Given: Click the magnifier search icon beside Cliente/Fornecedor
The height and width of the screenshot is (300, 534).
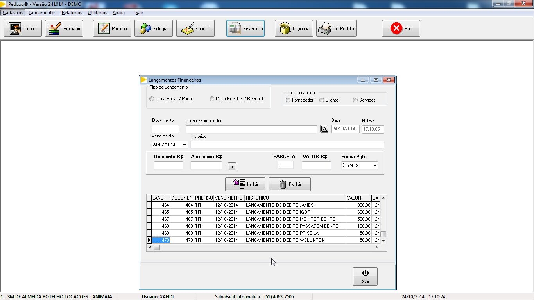Looking at the screenshot, I should point(324,129).
